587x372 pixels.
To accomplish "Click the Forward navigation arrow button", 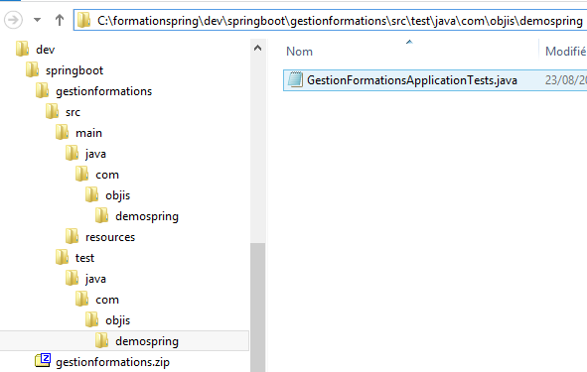I will [13, 20].
